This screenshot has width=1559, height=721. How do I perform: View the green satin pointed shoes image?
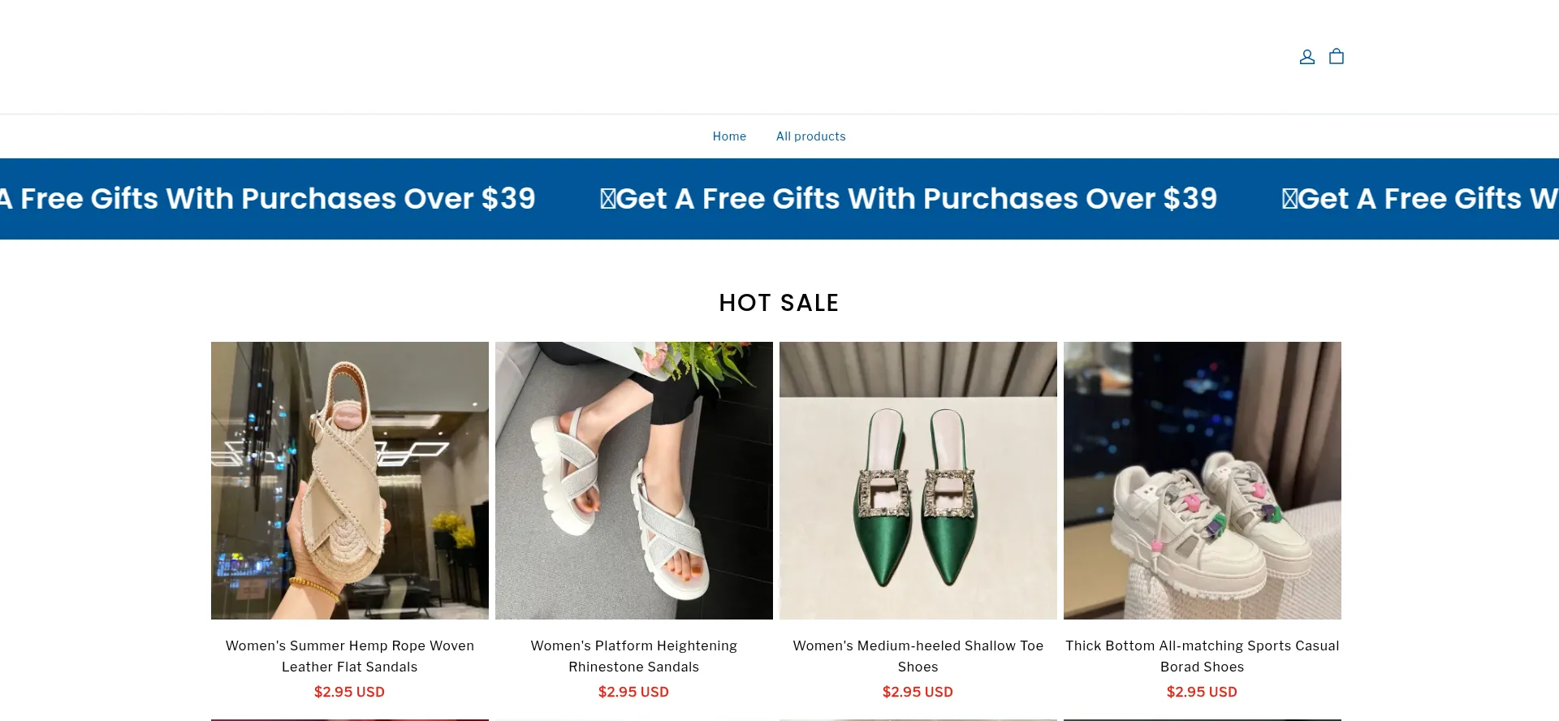click(918, 480)
